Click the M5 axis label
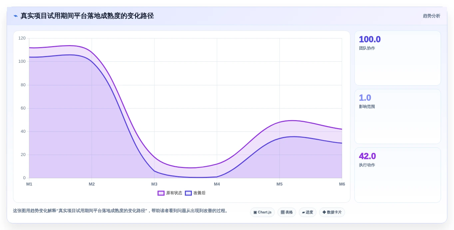Screen dimensions: 454x230 [x=279, y=184]
